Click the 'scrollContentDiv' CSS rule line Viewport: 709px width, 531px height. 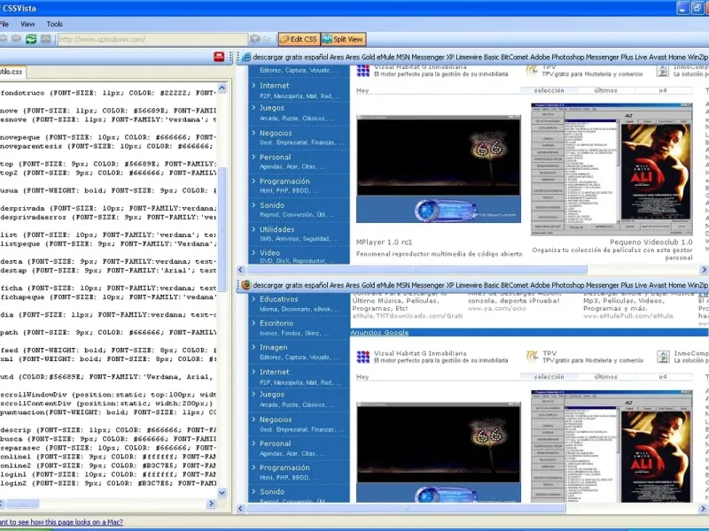[106, 404]
